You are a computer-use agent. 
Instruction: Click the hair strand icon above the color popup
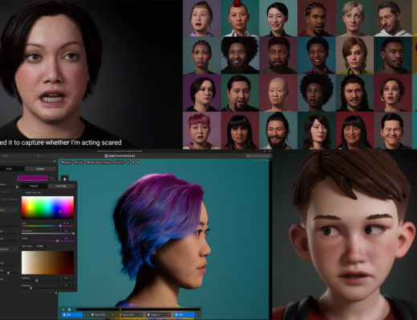65,179
